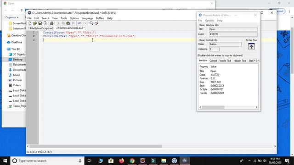Click the Open file icon in SciTE toolbar
The width and height of the screenshot is (294, 165).
[35, 23]
